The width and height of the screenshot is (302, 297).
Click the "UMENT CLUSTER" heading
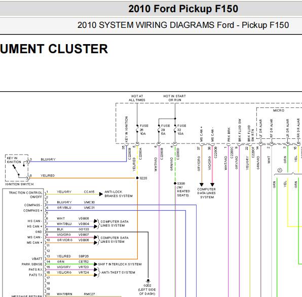(54, 49)
